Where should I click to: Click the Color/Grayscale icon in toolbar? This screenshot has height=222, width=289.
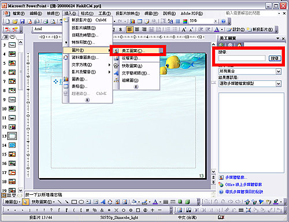click(x=185, y=21)
